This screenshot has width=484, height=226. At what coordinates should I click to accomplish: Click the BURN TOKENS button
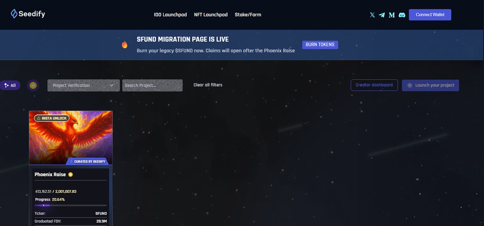click(320, 45)
